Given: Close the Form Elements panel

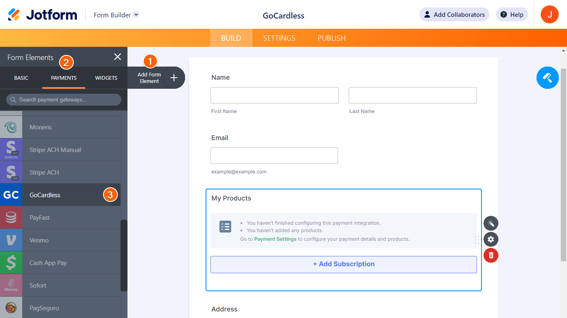Looking at the screenshot, I should click(x=118, y=57).
